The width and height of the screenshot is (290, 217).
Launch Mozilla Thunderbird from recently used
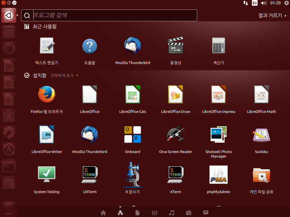[x=132, y=45]
